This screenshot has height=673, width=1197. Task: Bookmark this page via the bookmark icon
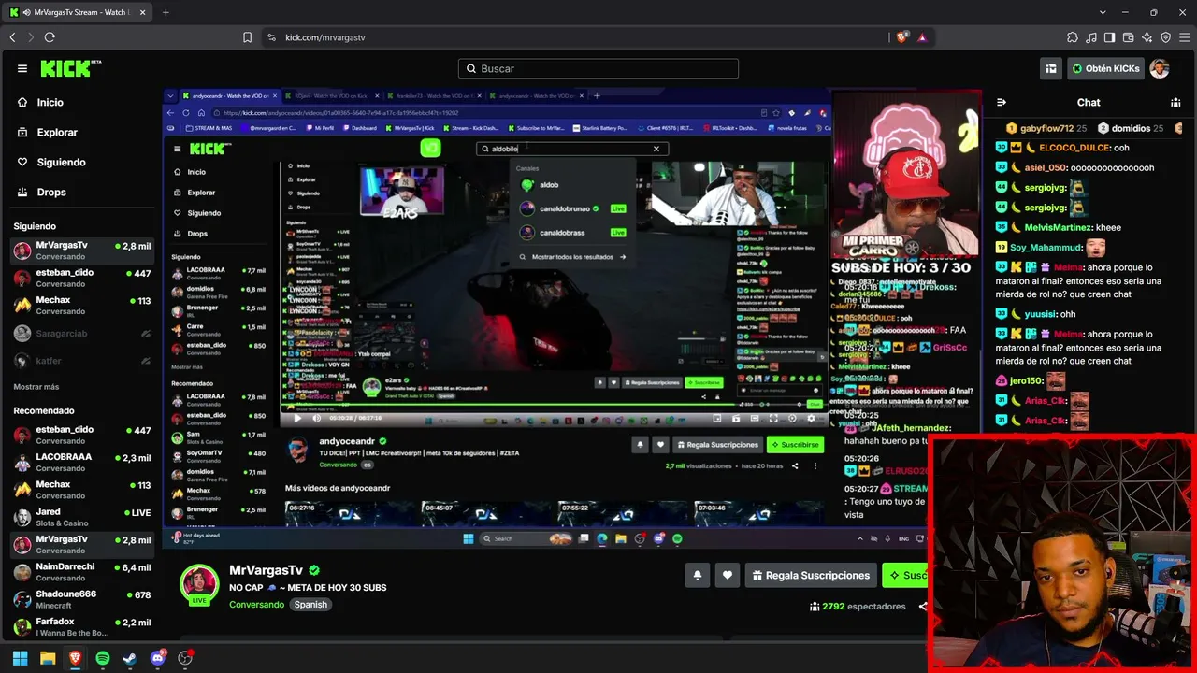click(247, 37)
